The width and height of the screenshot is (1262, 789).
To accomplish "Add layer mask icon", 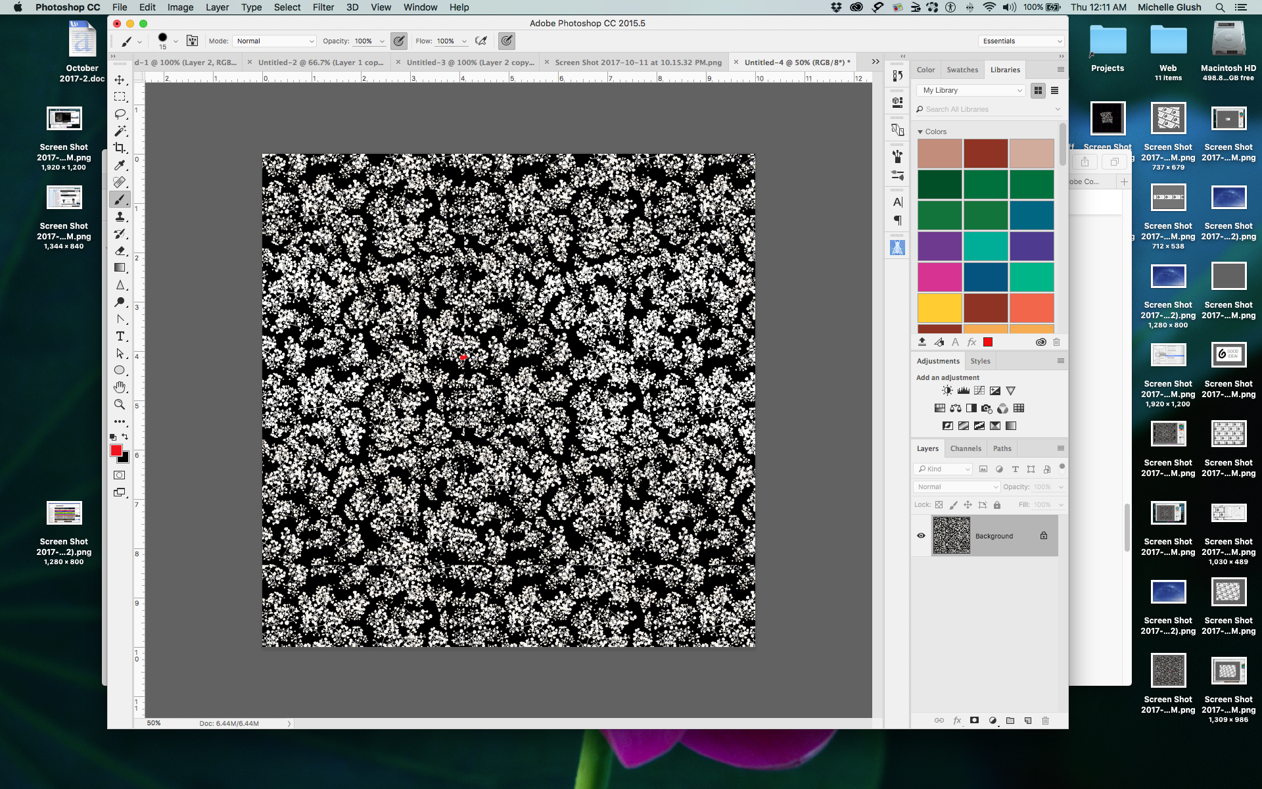I will 974,721.
